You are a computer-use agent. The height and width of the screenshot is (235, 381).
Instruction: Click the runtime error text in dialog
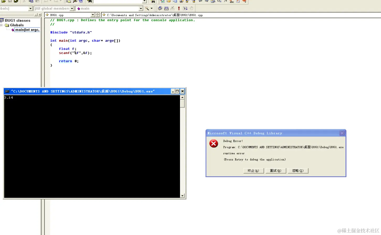click(x=234, y=153)
